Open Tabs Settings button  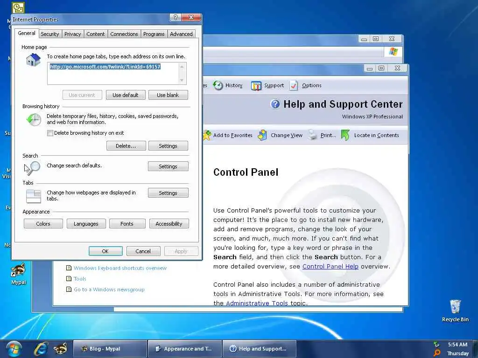click(168, 193)
